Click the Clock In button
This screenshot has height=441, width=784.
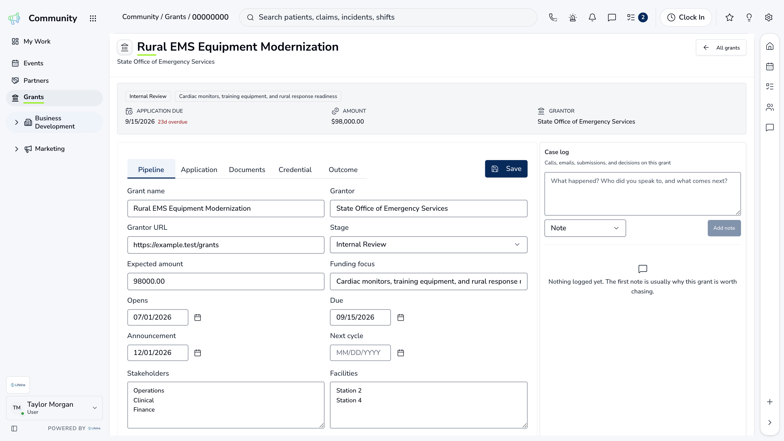point(686,17)
